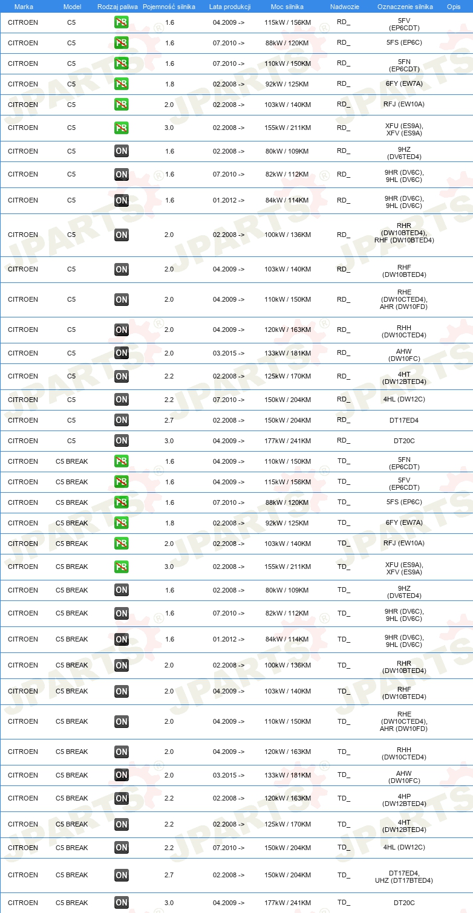Image resolution: width=473 pixels, height=913 pixels.
Task: Click 5FS (EP6C) cell in C5 RD_ row
Action: 404,42
